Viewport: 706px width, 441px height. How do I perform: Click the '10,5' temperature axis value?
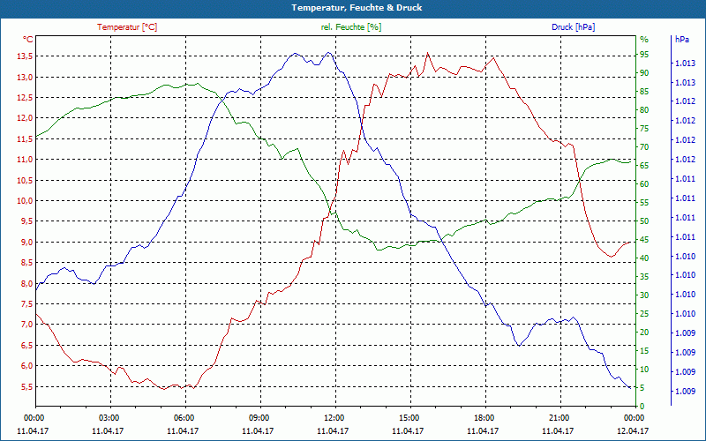25,180
